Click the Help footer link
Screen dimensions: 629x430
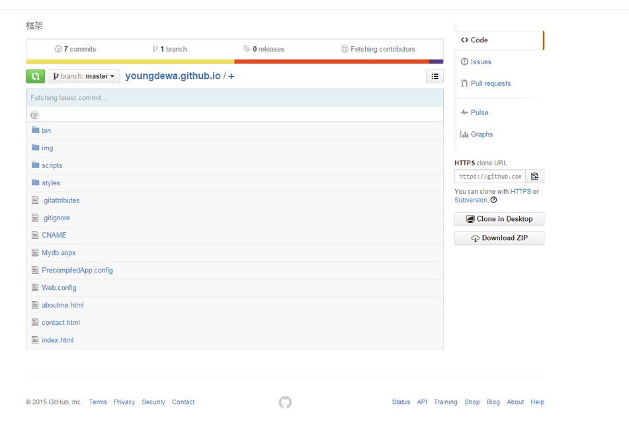pyautogui.click(x=538, y=402)
